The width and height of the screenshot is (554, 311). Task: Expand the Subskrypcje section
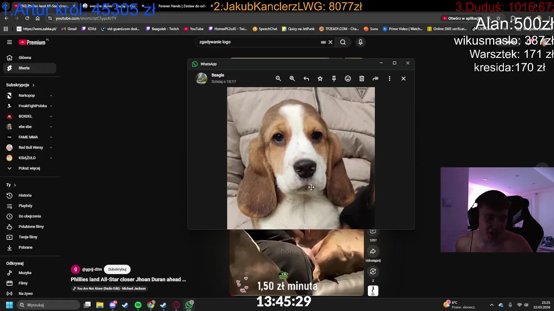[x=20, y=85]
